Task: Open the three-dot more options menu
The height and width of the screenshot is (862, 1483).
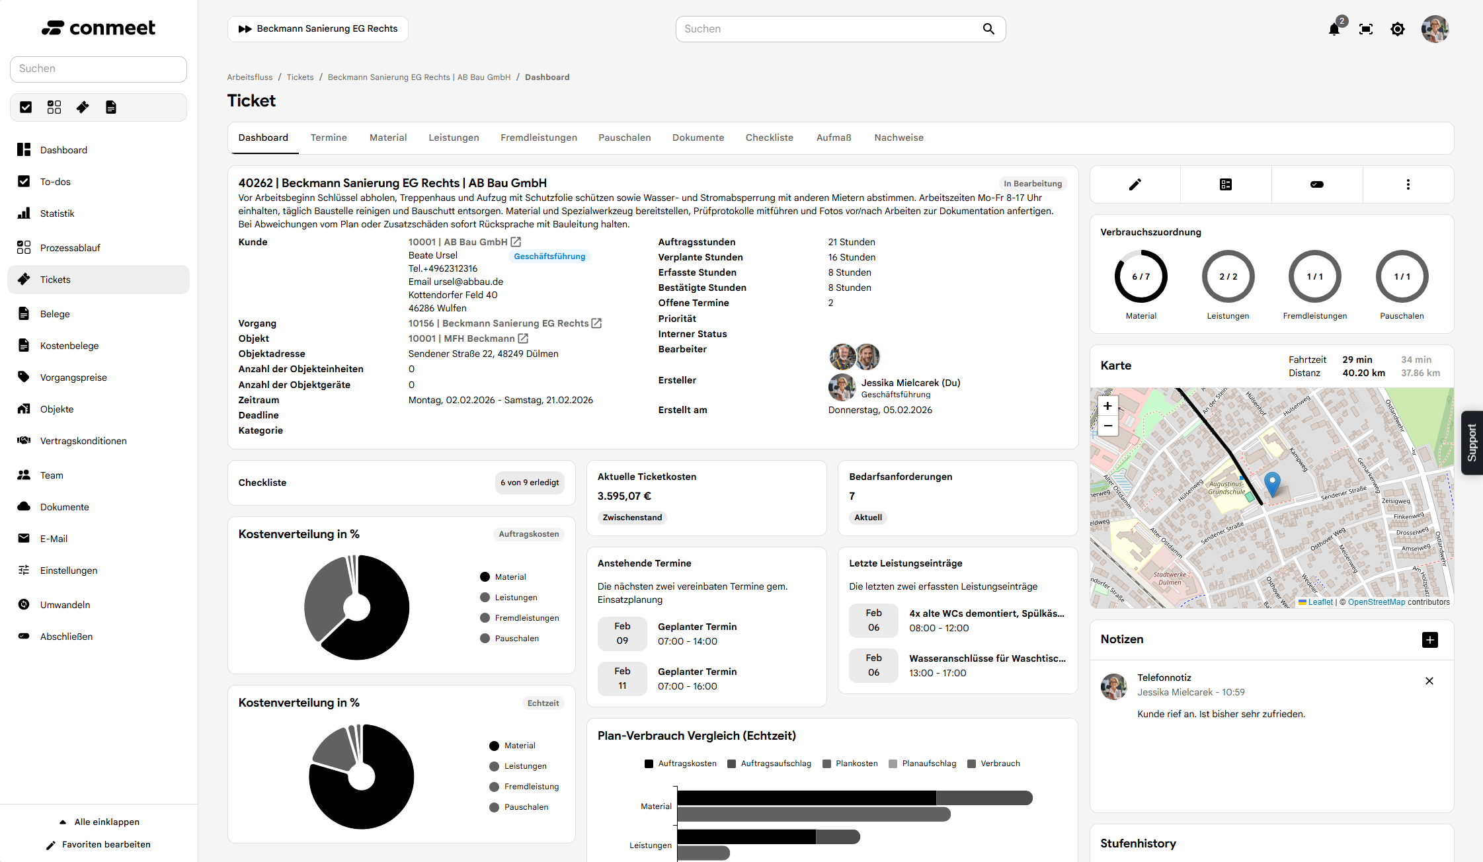Action: (x=1408, y=184)
